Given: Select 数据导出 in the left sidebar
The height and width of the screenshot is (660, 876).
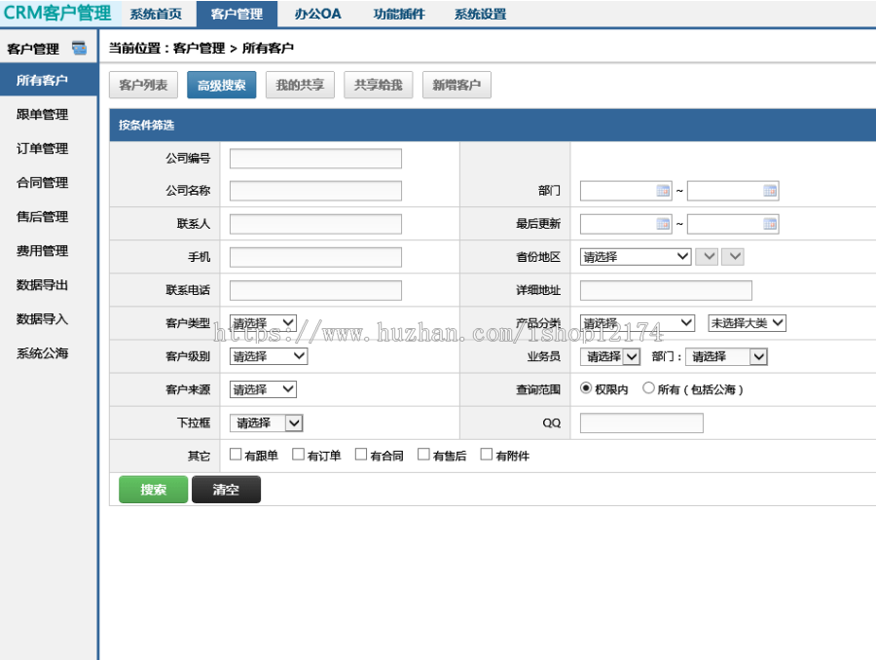Looking at the screenshot, I should click(x=42, y=284).
